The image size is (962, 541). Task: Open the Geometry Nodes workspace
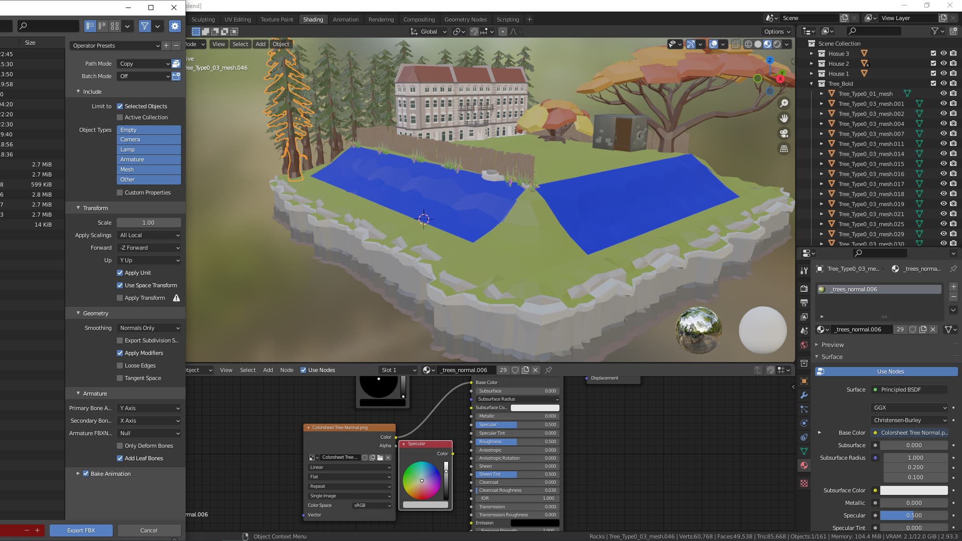tap(465, 20)
